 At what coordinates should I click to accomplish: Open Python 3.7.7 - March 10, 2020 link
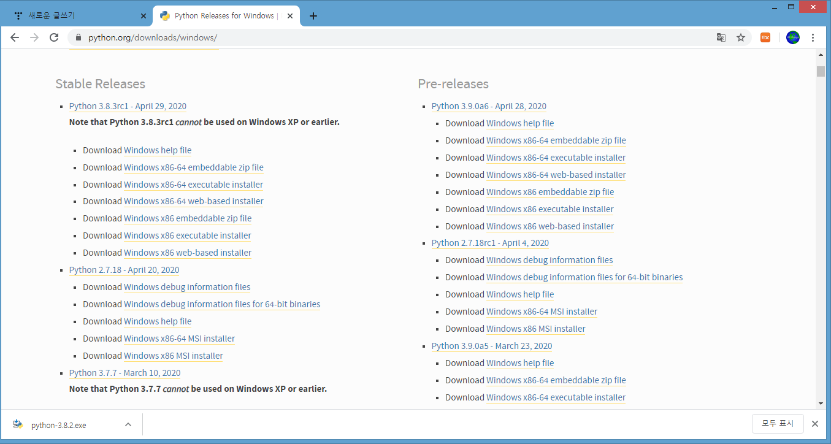pos(124,373)
